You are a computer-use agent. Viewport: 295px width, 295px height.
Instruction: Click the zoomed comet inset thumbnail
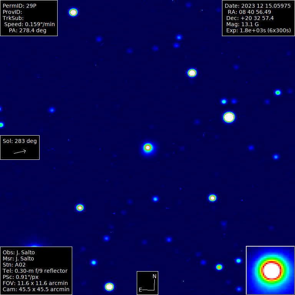(x=270, y=270)
